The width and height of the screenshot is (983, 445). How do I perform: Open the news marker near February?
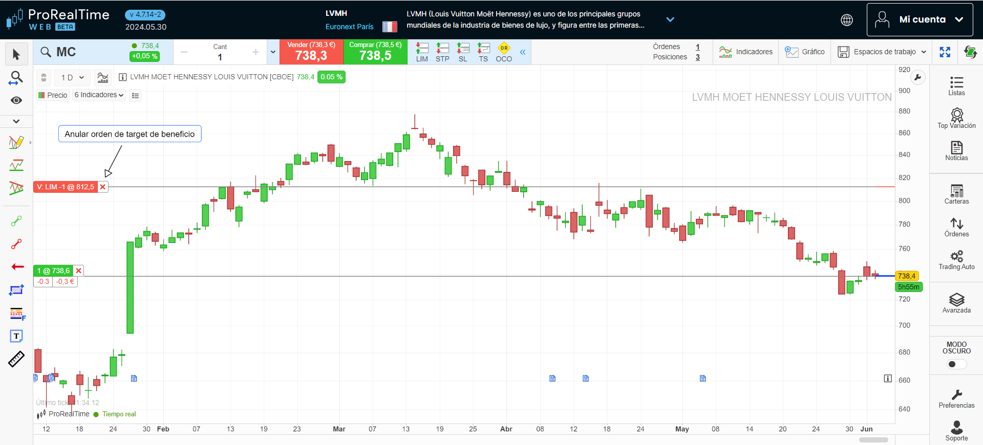pyautogui.click(x=134, y=379)
